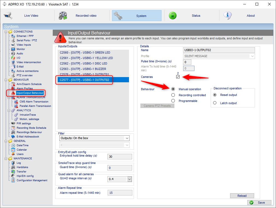This screenshot has width=276, height=208.
Task: Click the Pulse time input field
Action: (187, 62)
